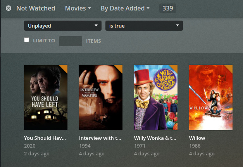
Task: Open the Willow movie poster
Action: [x=211, y=97]
